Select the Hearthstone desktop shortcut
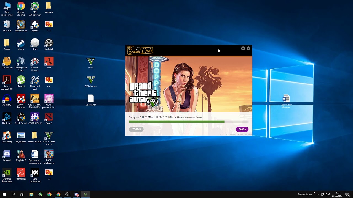353x198 pixels. [x=21, y=26]
